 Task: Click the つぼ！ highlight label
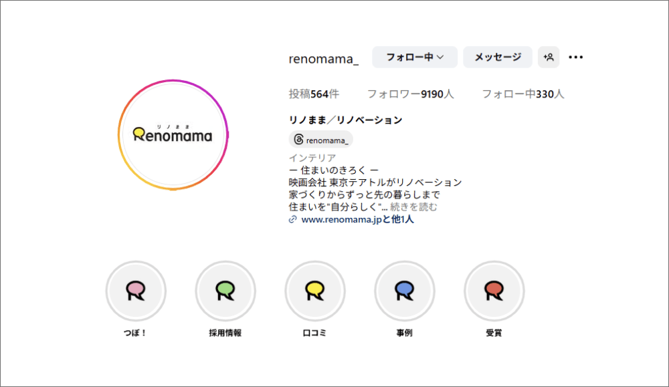point(135,333)
